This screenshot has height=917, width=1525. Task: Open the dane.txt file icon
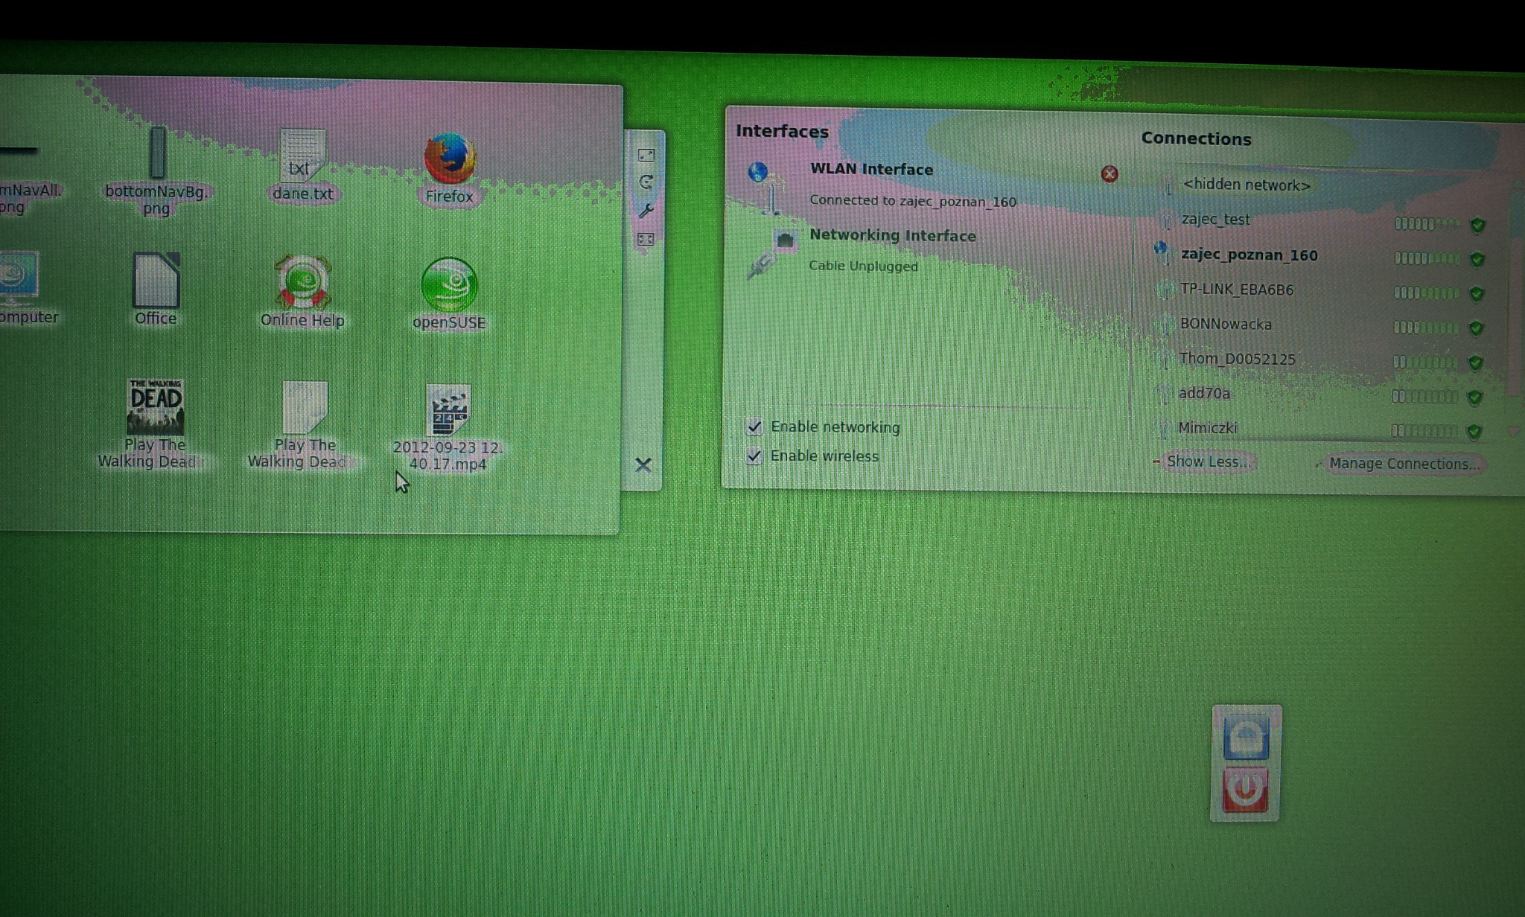302,158
